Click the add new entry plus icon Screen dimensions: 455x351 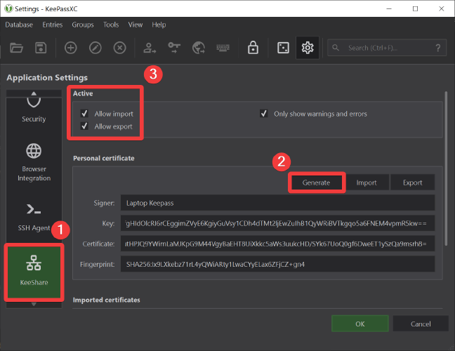(x=70, y=48)
